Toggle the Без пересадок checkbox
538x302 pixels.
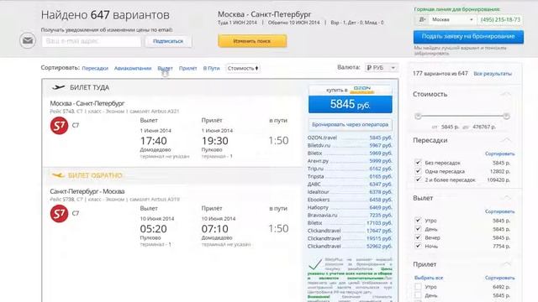tap(418, 163)
